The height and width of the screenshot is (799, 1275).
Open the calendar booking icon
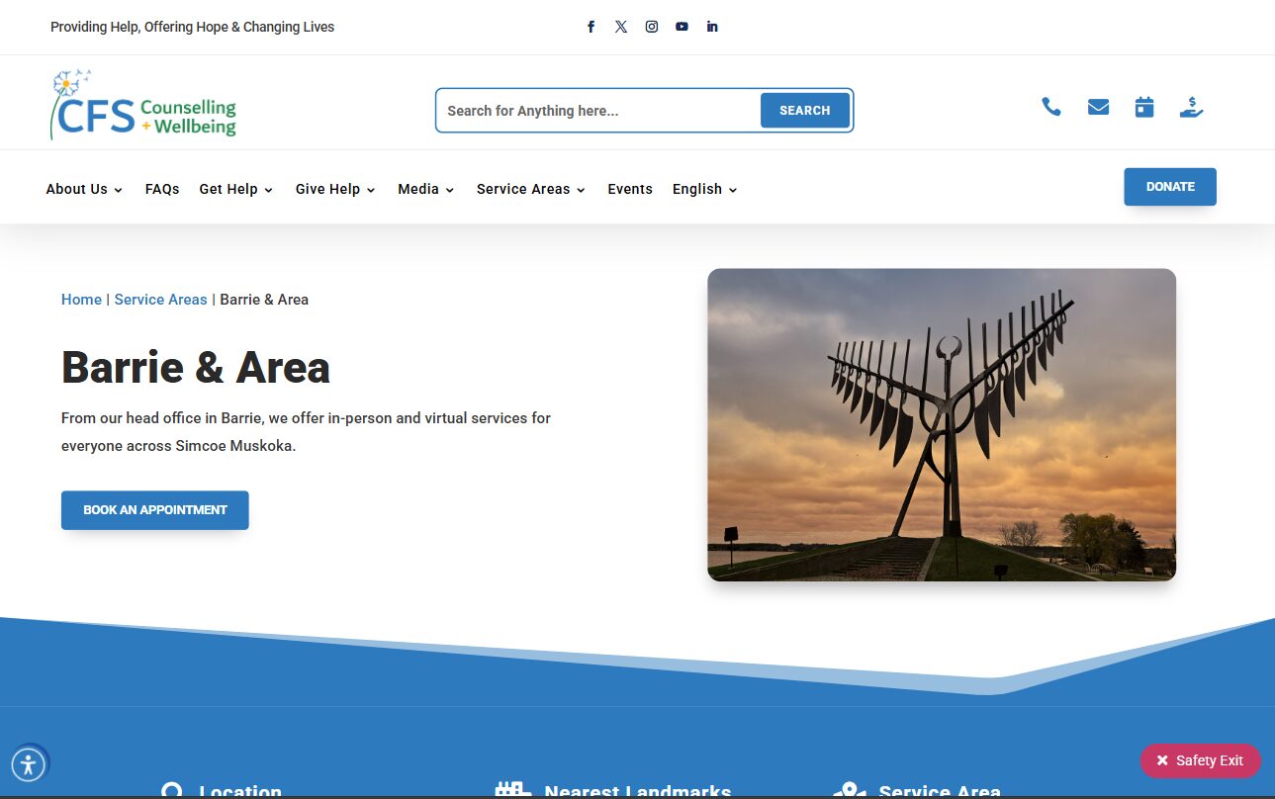click(x=1144, y=107)
